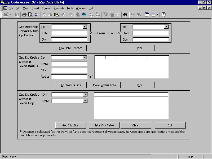The image size is (212, 159).
Task: Click Clear next to Make City Table
Action: pyautogui.click(x=136, y=125)
